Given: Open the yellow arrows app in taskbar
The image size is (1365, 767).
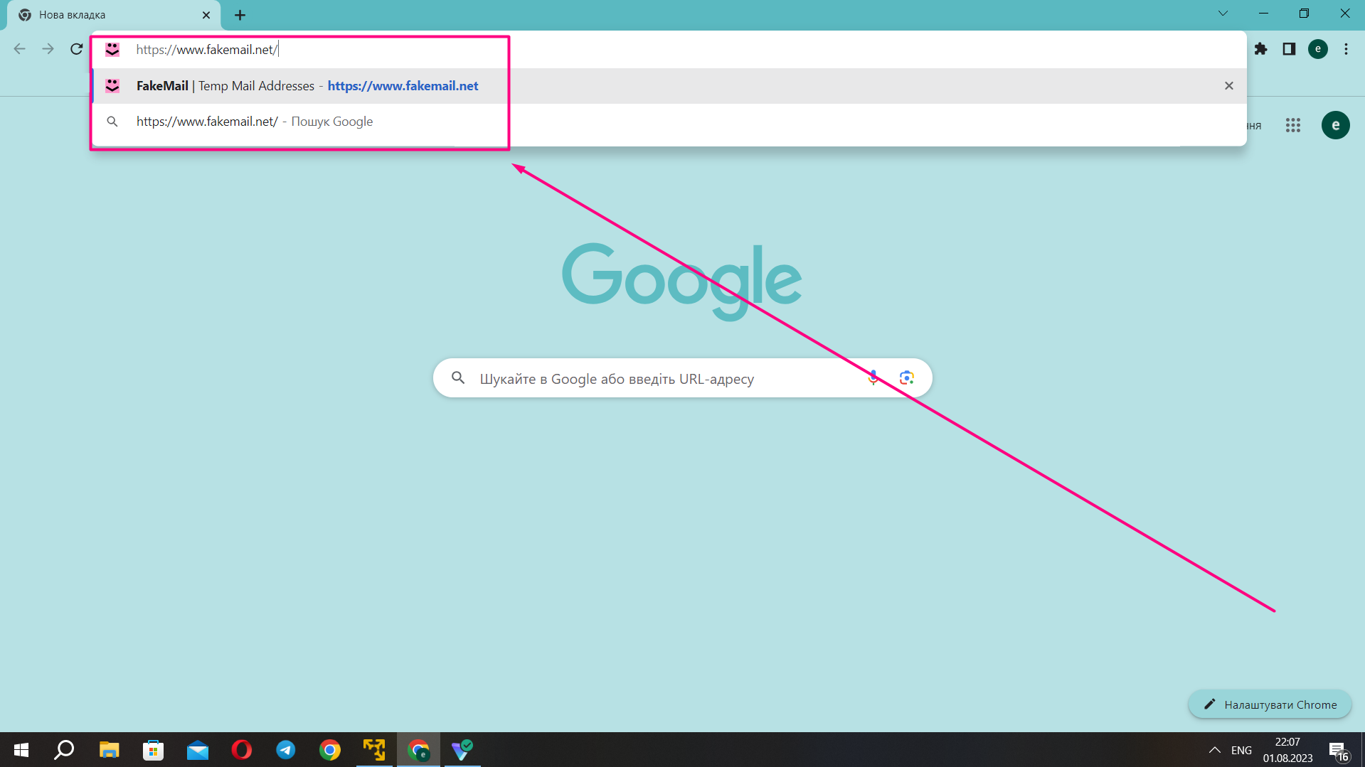Looking at the screenshot, I should tap(374, 750).
